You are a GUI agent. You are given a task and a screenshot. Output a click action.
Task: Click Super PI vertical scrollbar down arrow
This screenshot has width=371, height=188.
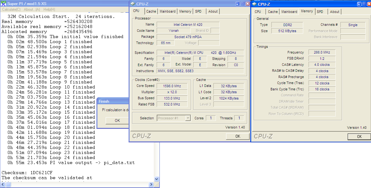coord(157,179)
